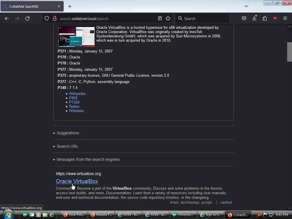Screen dimensions: 292x219
Task: Click the green arrow quick-launch icon
Action: pyautogui.click(x=25, y=215)
